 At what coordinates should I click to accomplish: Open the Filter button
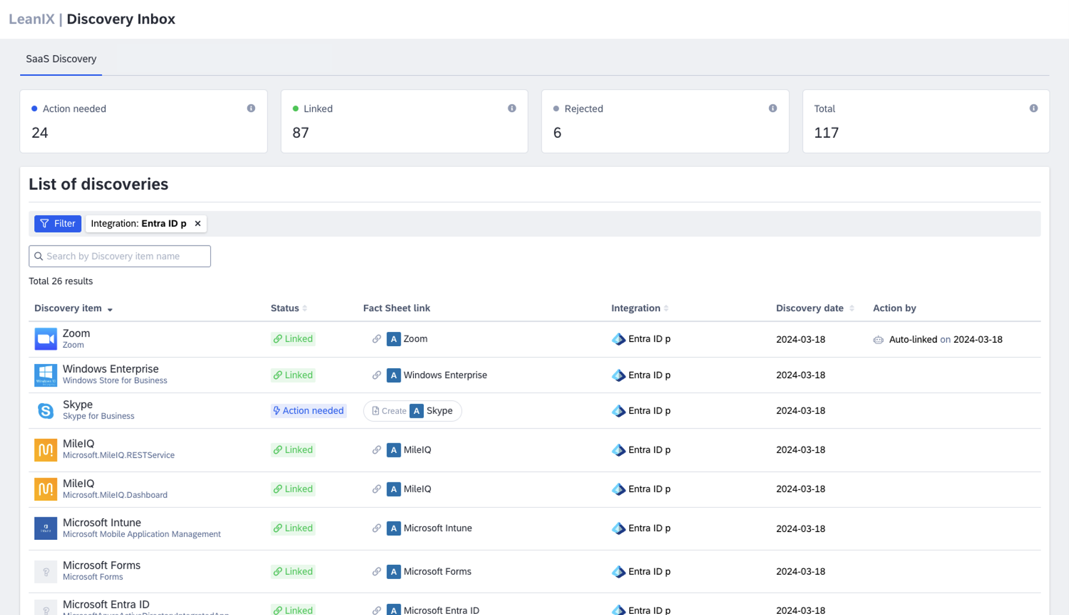(57, 223)
